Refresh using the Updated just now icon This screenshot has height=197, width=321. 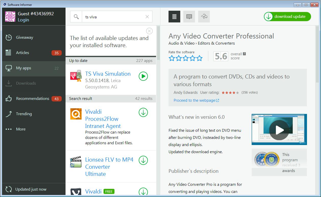click(9, 189)
